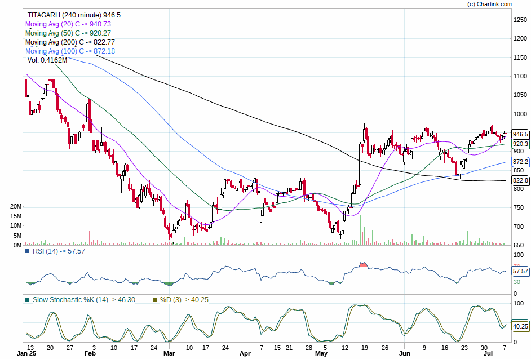Click the May month axis label
This screenshot has width=531, height=359.
(321, 353)
